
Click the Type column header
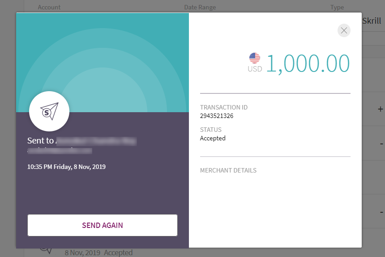point(337,7)
